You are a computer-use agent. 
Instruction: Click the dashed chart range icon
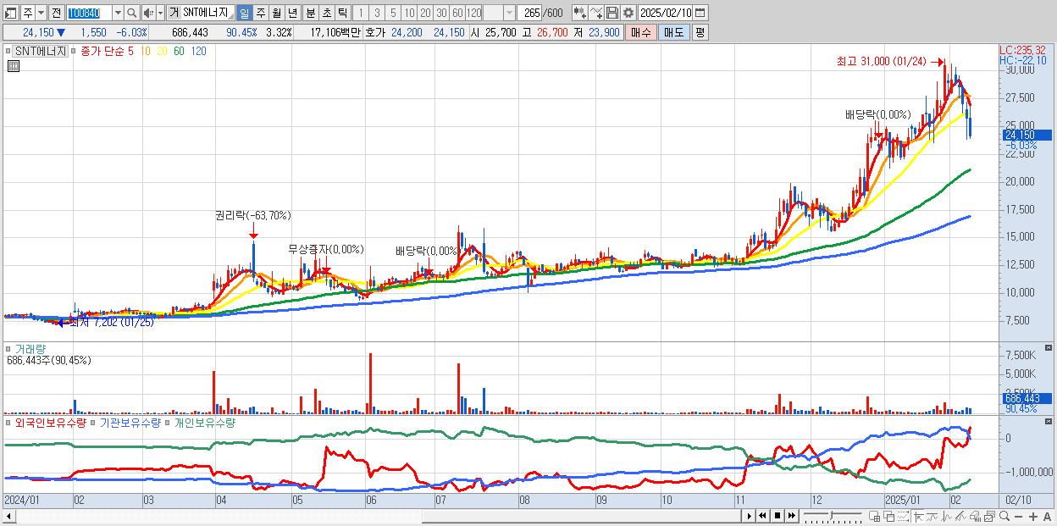(903, 517)
